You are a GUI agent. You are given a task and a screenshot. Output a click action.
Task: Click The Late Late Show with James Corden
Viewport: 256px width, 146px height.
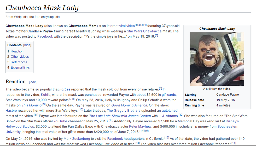point(120,116)
